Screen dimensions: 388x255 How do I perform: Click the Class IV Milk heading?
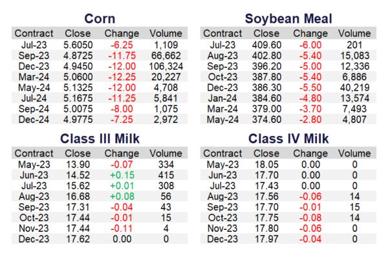pyautogui.click(x=288, y=139)
